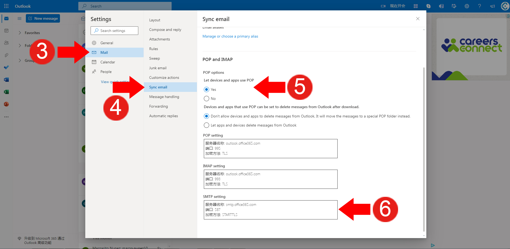Open the feedback megaphone icon
510x249 pixels.
(492, 6)
